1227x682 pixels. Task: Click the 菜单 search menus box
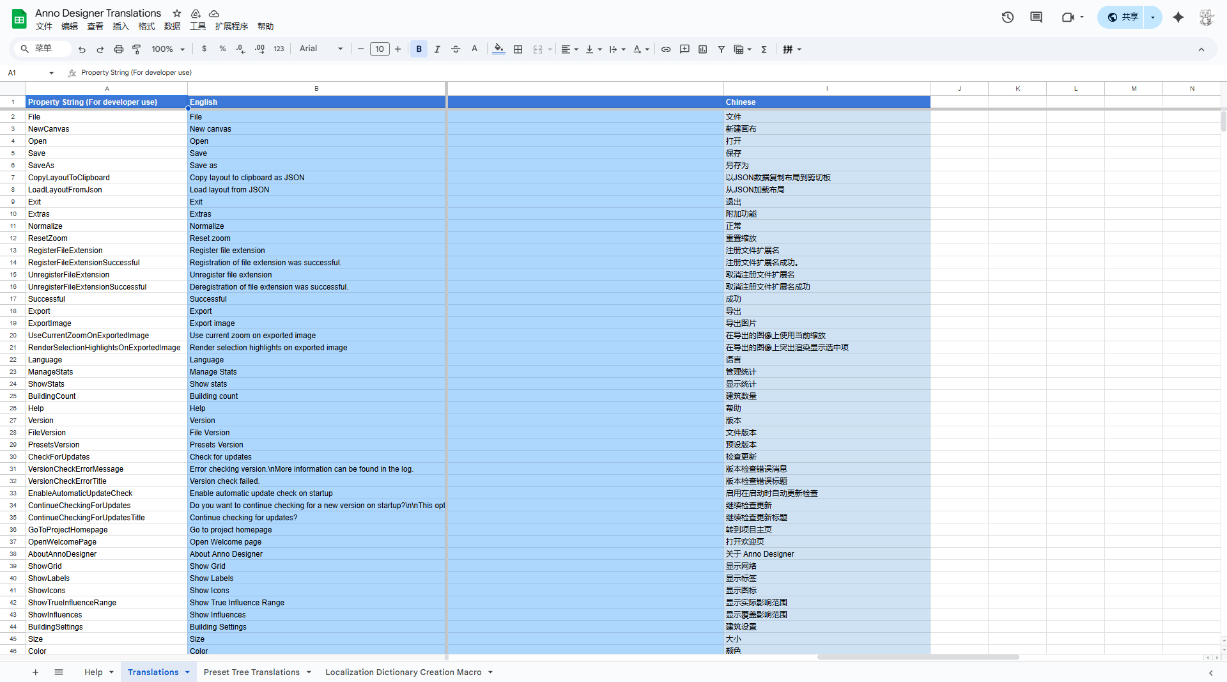pyautogui.click(x=43, y=49)
